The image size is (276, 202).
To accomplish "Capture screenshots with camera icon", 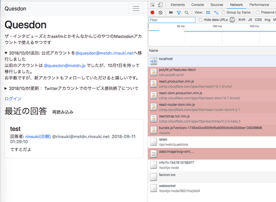I will 171,13.
